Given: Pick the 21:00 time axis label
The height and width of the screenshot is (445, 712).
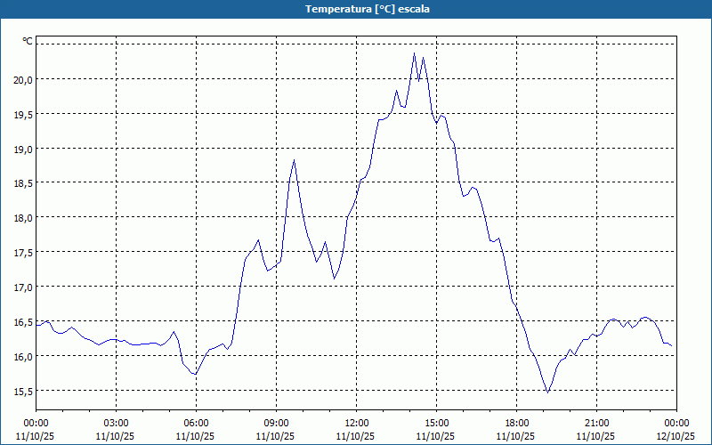Looking at the screenshot, I should click(597, 423).
